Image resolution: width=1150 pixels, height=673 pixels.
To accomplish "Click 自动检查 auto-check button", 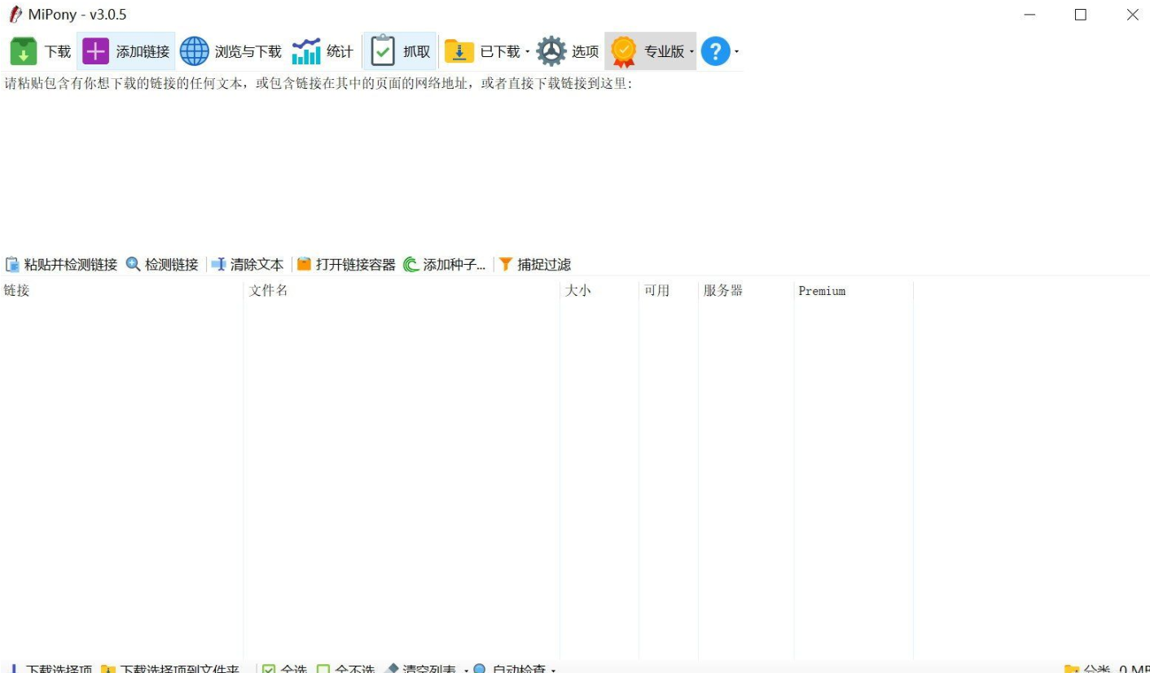I will 509,668.
